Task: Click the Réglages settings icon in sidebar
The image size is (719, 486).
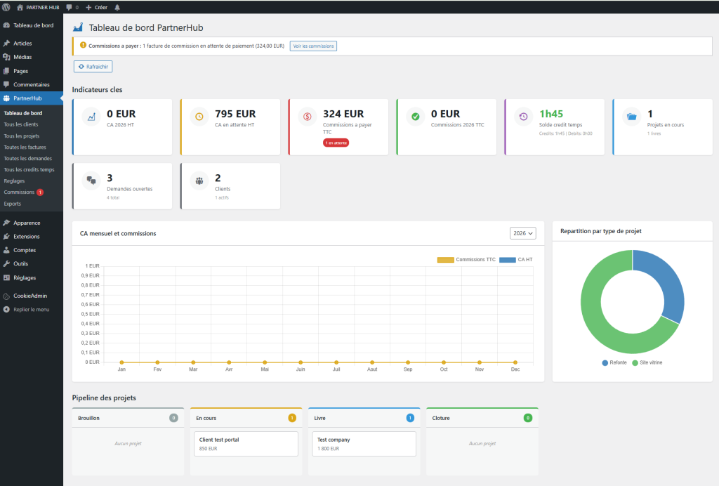Action: [x=6, y=278]
